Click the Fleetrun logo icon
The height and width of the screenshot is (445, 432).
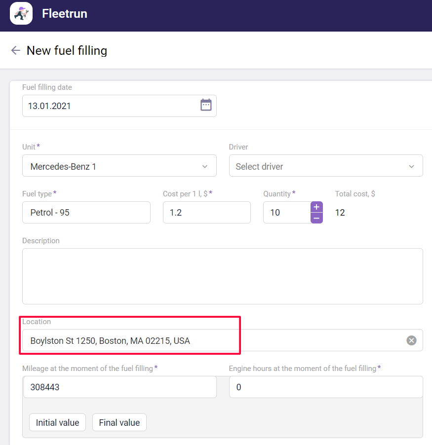point(21,13)
